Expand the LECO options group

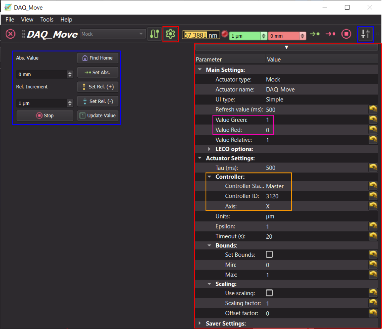[x=209, y=149]
